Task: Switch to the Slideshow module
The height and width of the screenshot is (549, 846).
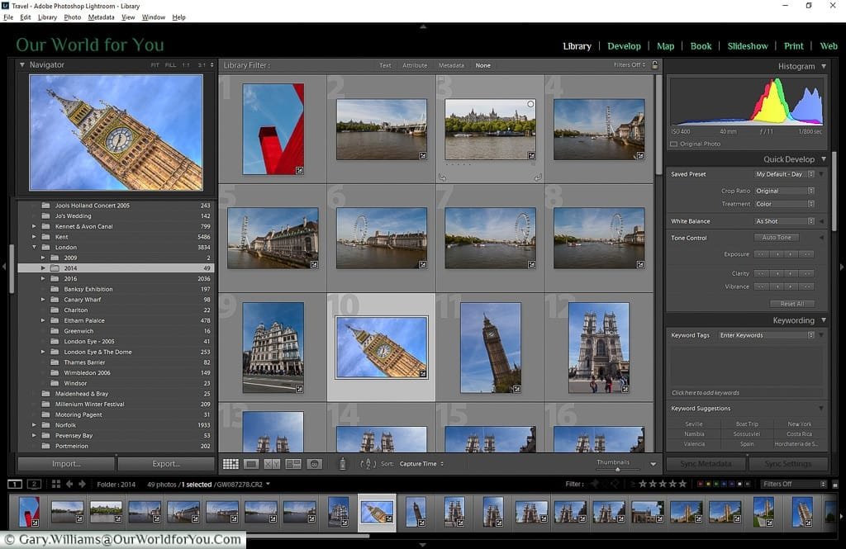Action: tap(747, 46)
